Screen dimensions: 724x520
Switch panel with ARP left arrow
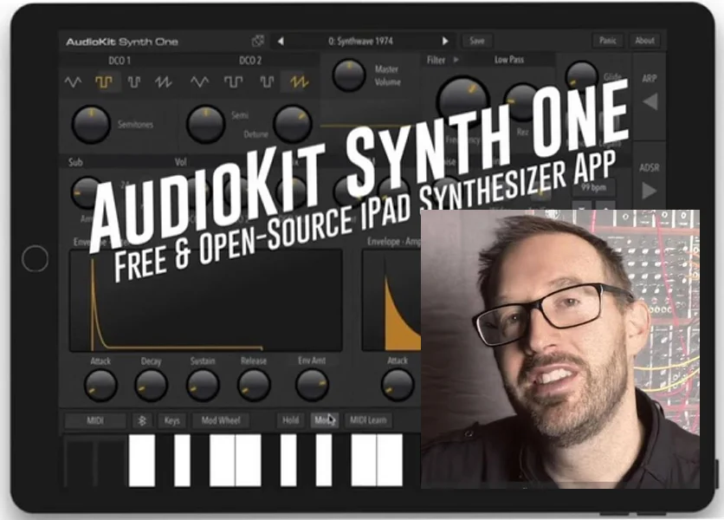pyautogui.click(x=650, y=101)
